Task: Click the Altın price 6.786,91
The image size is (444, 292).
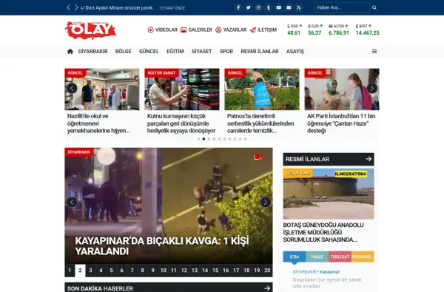Action: [x=339, y=33]
